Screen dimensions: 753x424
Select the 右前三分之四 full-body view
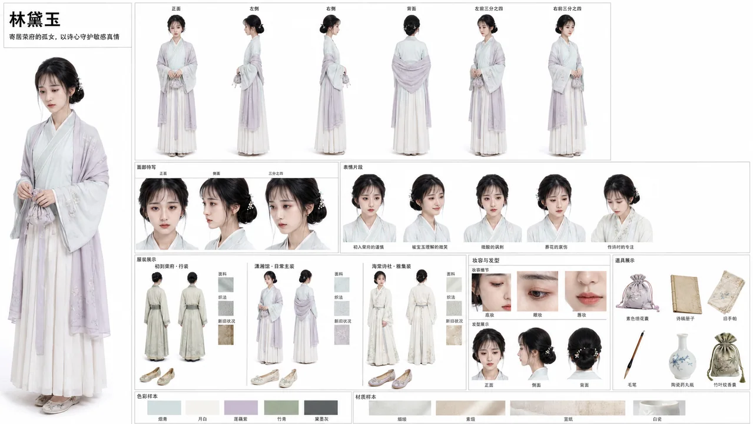pos(567,85)
